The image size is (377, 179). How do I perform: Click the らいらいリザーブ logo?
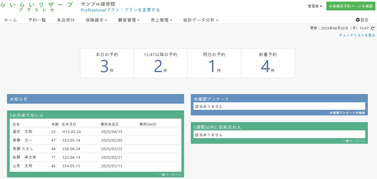[37, 7]
